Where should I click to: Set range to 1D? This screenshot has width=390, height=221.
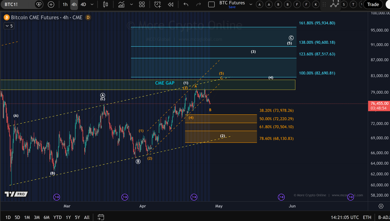(8, 217)
